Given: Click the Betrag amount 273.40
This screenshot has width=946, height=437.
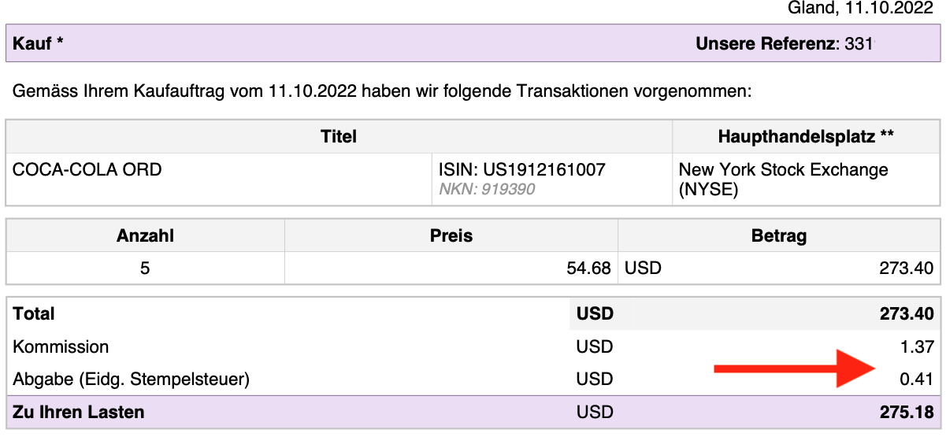Looking at the screenshot, I should (906, 268).
